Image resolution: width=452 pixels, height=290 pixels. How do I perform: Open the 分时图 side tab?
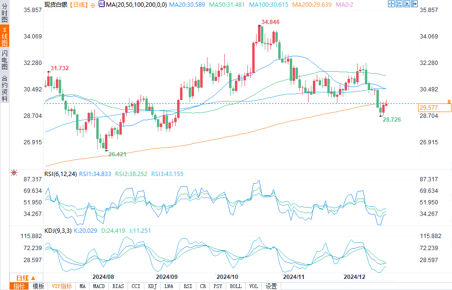pos(5,13)
